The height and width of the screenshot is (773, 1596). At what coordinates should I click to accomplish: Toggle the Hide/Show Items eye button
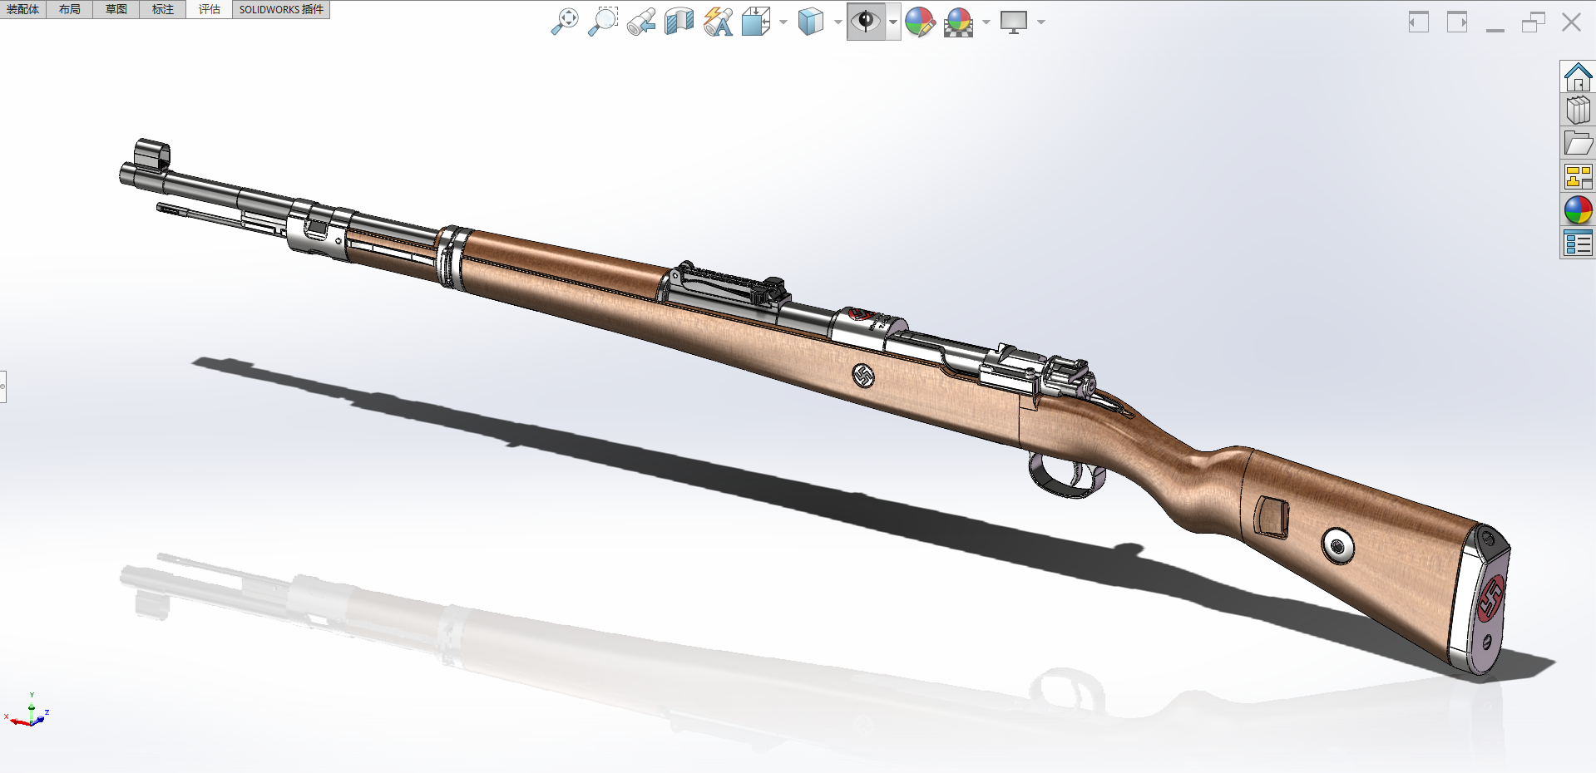pyautogui.click(x=866, y=22)
